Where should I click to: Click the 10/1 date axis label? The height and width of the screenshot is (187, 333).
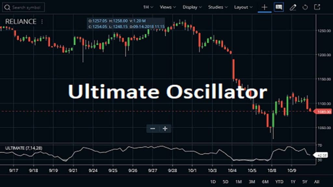(x=192, y=170)
